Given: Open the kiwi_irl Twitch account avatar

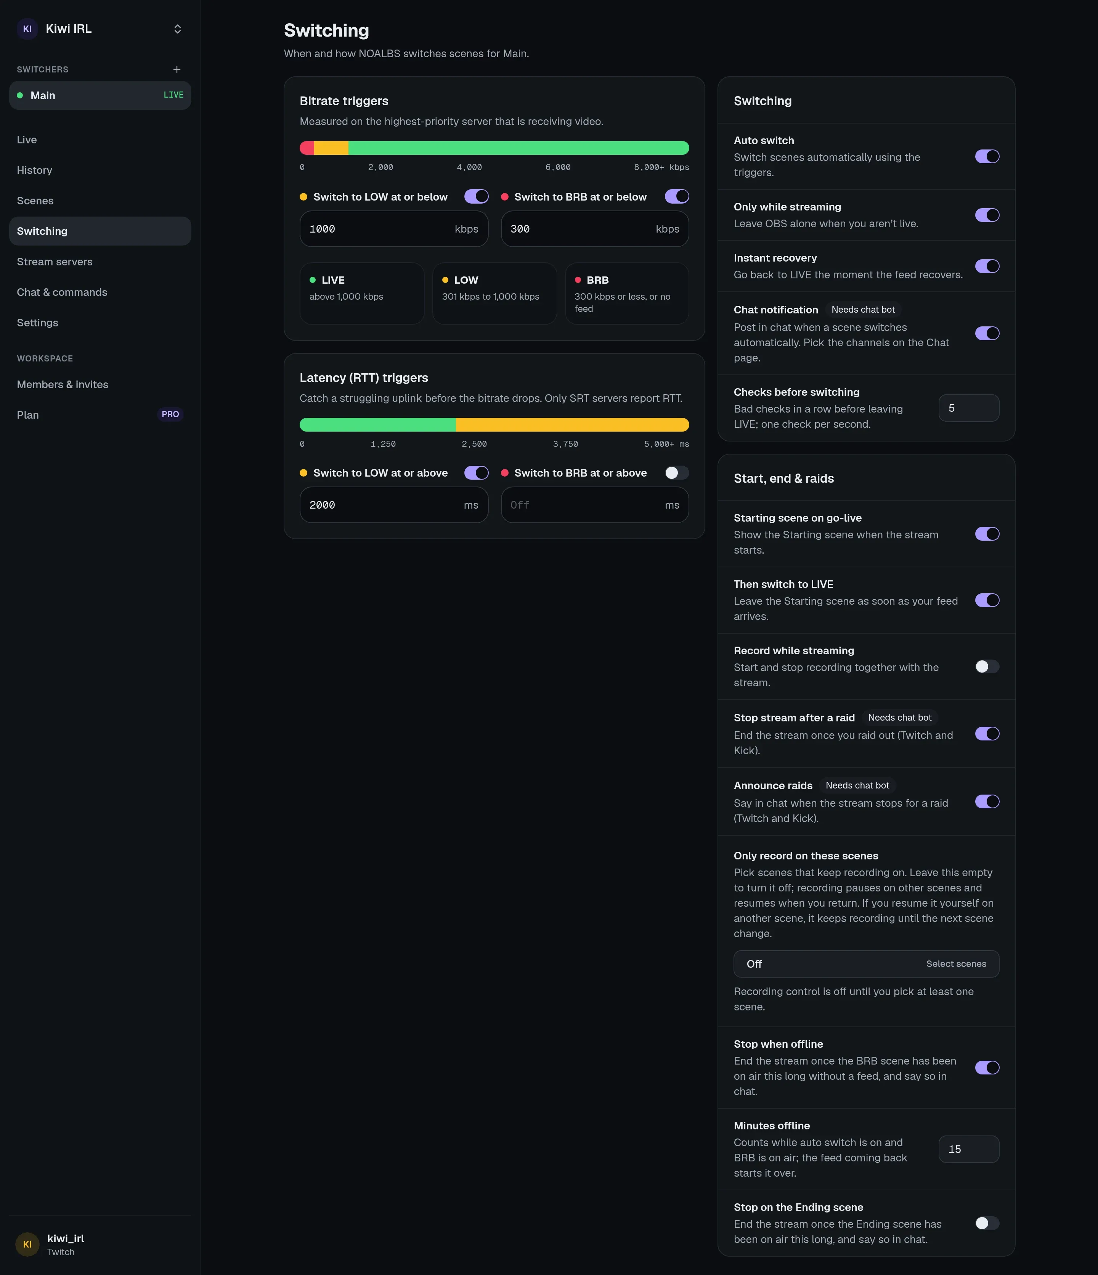Looking at the screenshot, I should tap(27, 1244).
